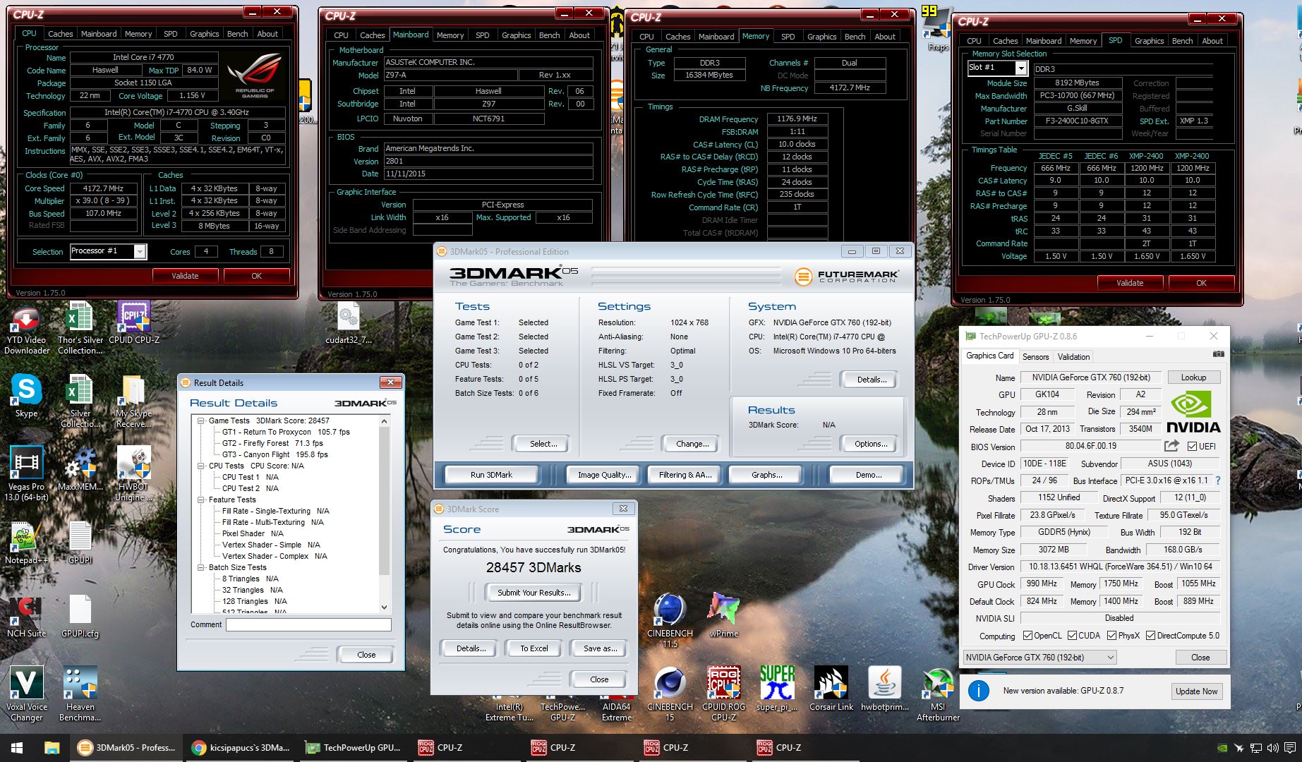Toggle CUDA computing checkbox
This screenshot has width=1302, height=762.
point(1072,636)
